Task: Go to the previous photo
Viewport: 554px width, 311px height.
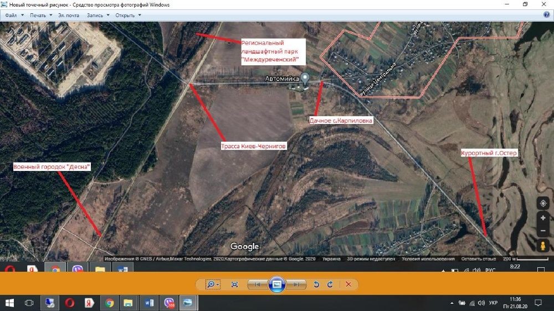Action: coord(258,284)
